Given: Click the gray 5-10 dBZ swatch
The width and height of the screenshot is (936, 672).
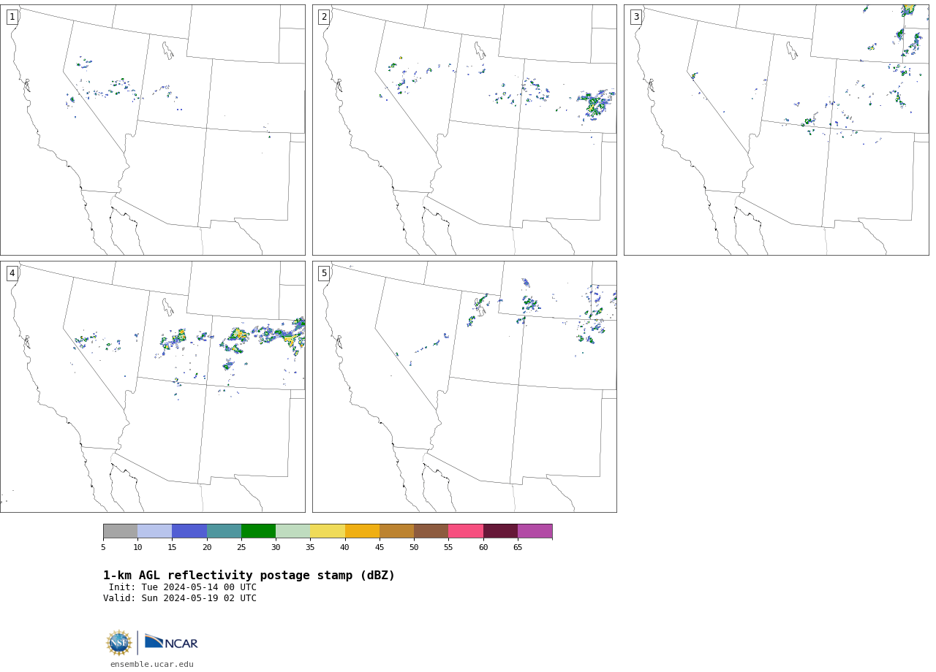Looking at the screenshot, I should tap(121, 531).
